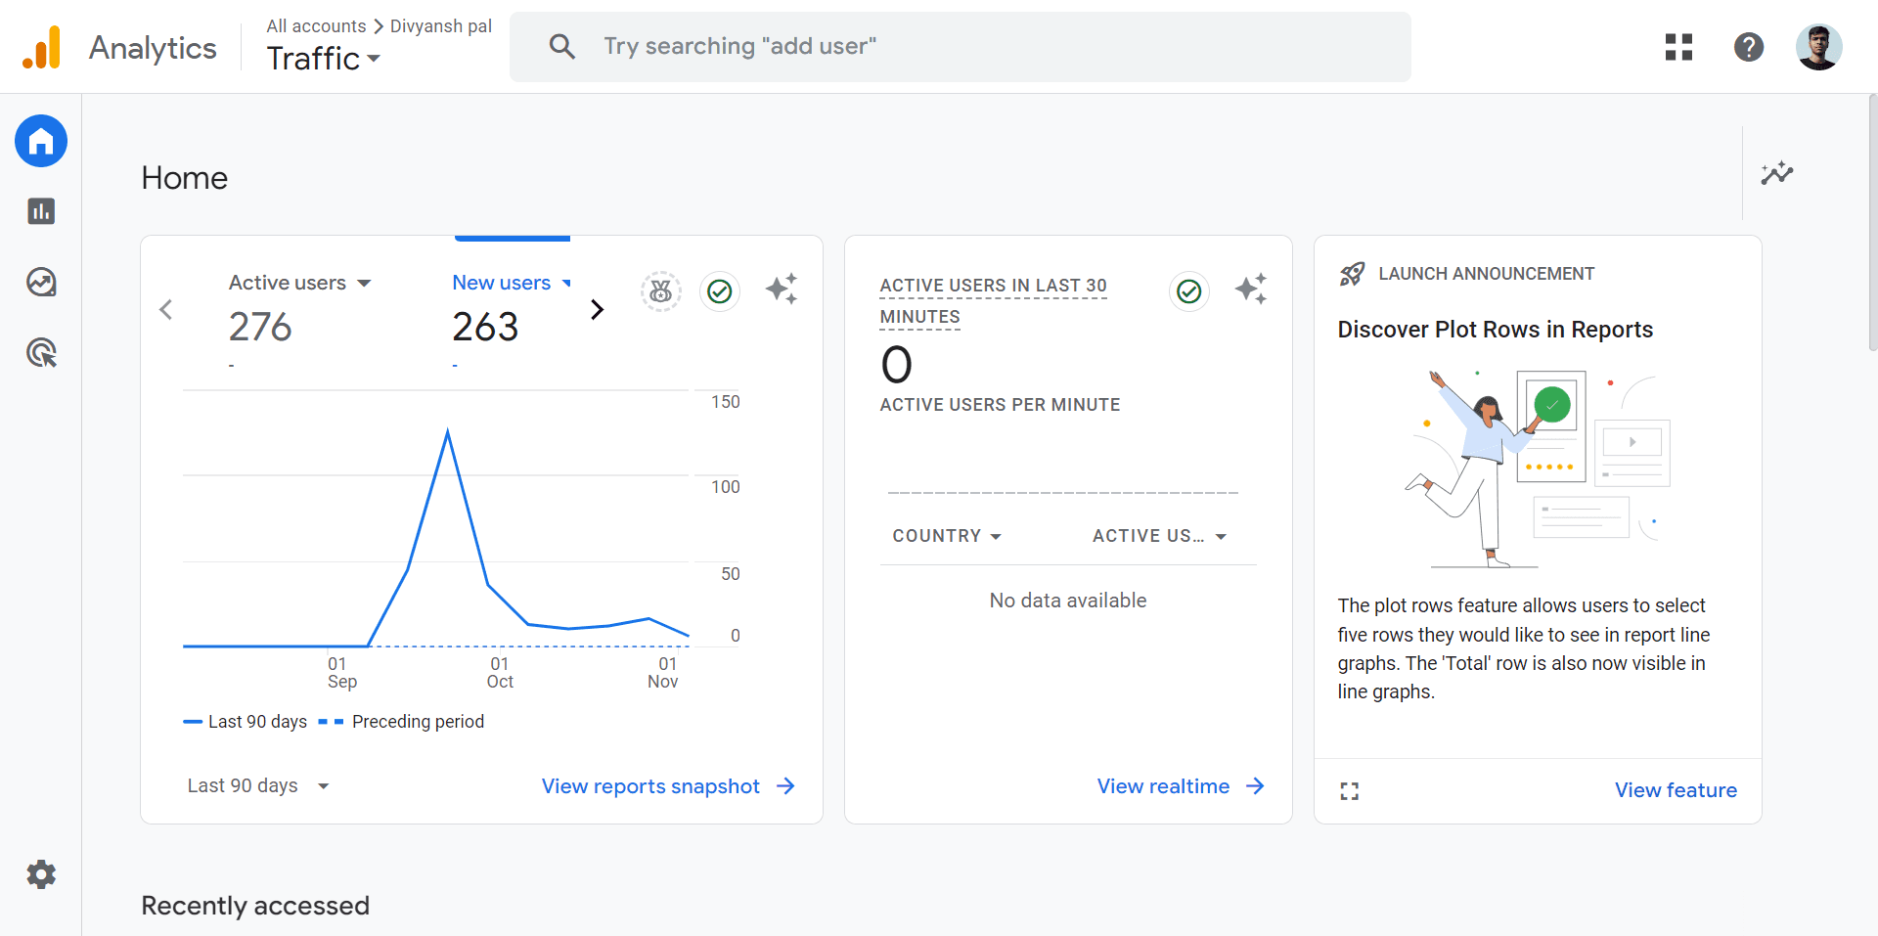Open the Last 90 days date range dropdown
The image size is (1878, 936).
click(257, 785)
